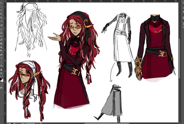Image resolution: width=184 pixels, height=124 pixels.
Task: Select the Eyedropper tool
Action: [1, 21]
